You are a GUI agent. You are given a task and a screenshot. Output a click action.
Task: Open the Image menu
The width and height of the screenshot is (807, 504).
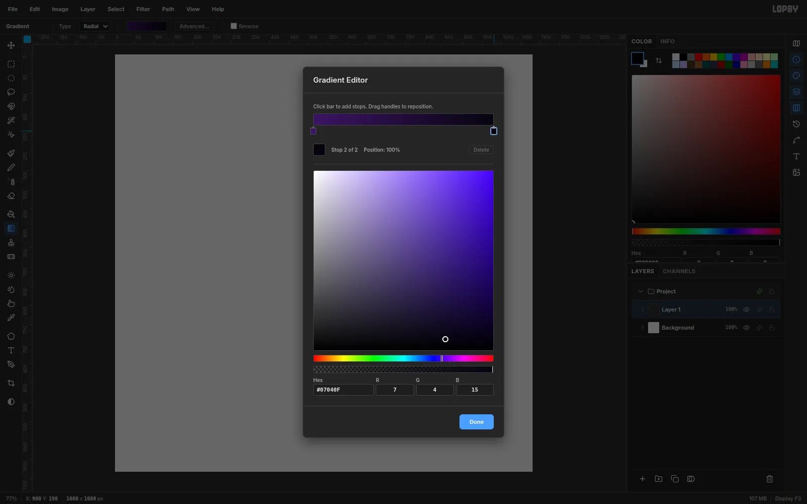(x=60, y=9)
